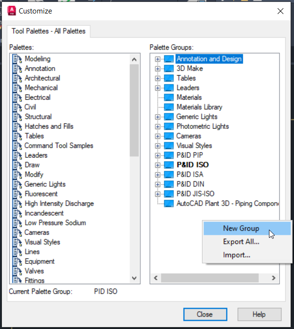Select Visual Styles in the Palettes list
This screenshot has width=294, height=329.
[42, 242]
